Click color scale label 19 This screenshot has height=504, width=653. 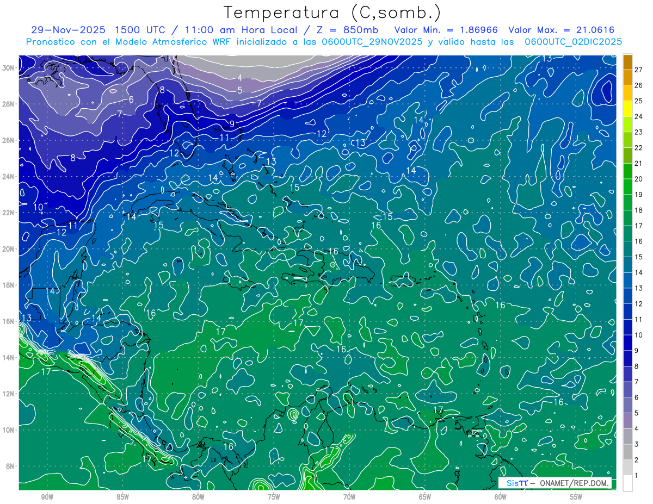[x=639, y=194]
